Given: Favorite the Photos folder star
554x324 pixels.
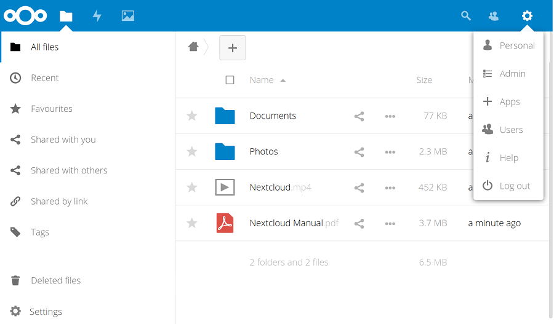Looking at the screenshot, I should [192, 152].
